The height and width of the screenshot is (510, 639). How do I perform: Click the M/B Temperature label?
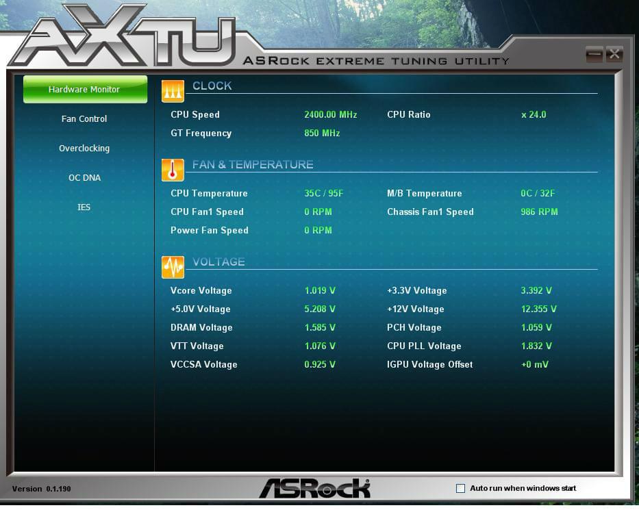[x=424, y=194]
